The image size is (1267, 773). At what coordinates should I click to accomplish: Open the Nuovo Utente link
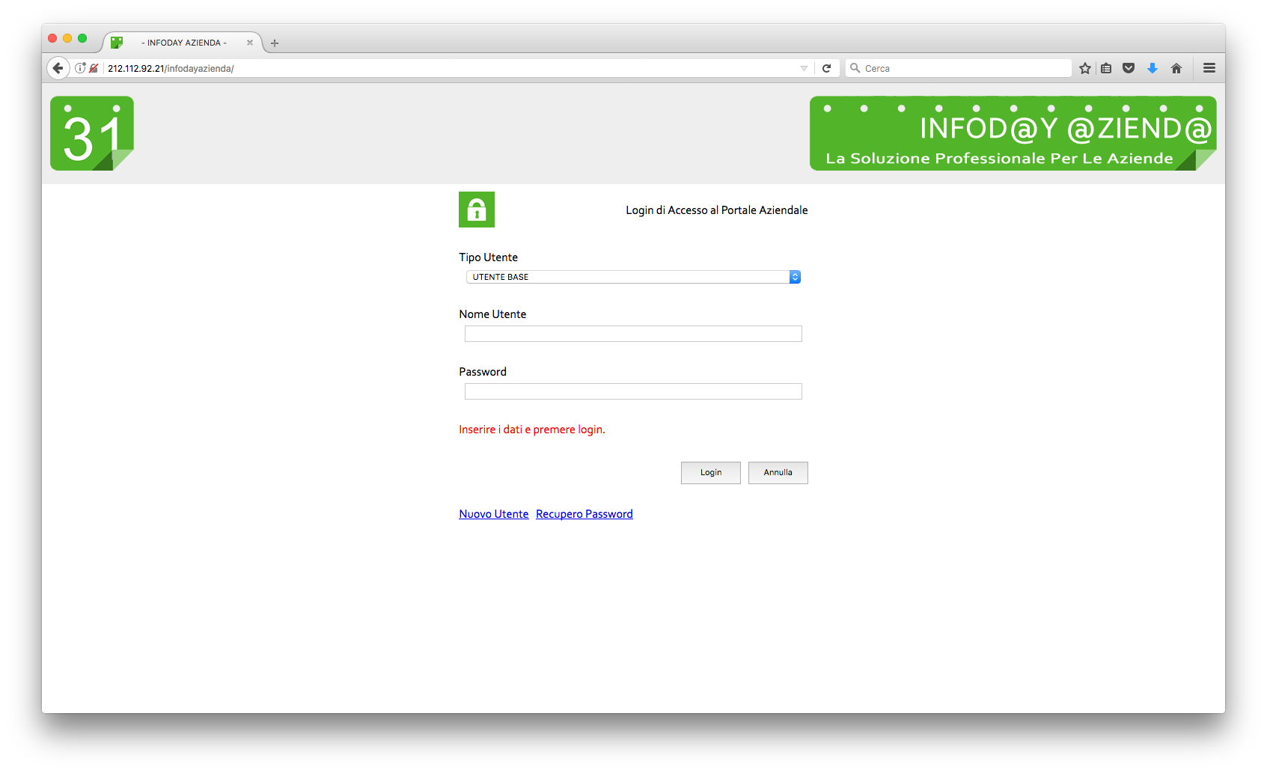pyautogui.click(x=494, y=514)
